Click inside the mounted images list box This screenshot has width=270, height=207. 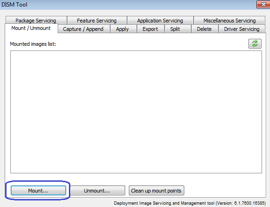[x=136, y=112]
